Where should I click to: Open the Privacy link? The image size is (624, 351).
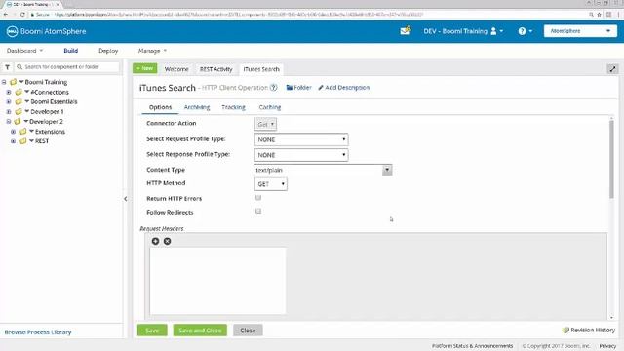coord(607,346)
